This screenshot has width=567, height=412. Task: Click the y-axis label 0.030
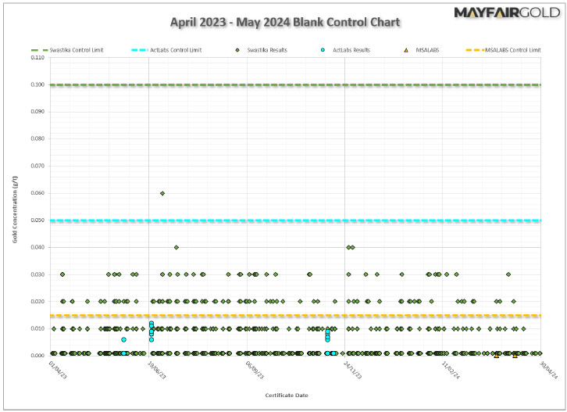pos(37,274)
